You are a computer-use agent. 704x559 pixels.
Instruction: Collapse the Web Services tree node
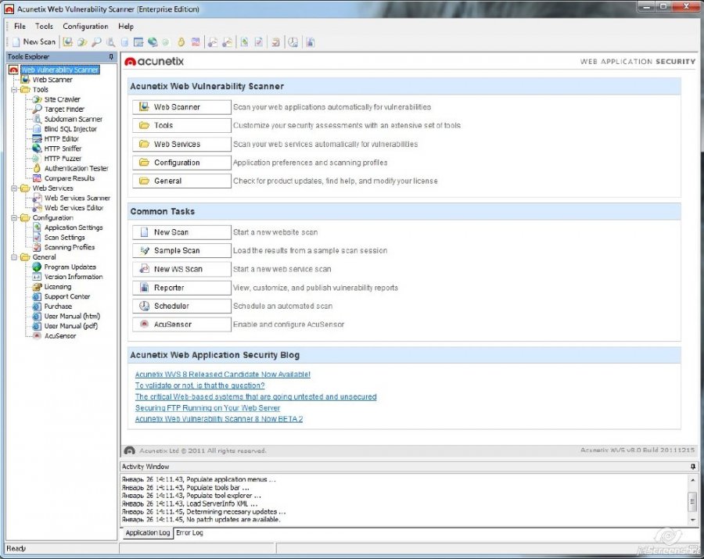(14, 188)
